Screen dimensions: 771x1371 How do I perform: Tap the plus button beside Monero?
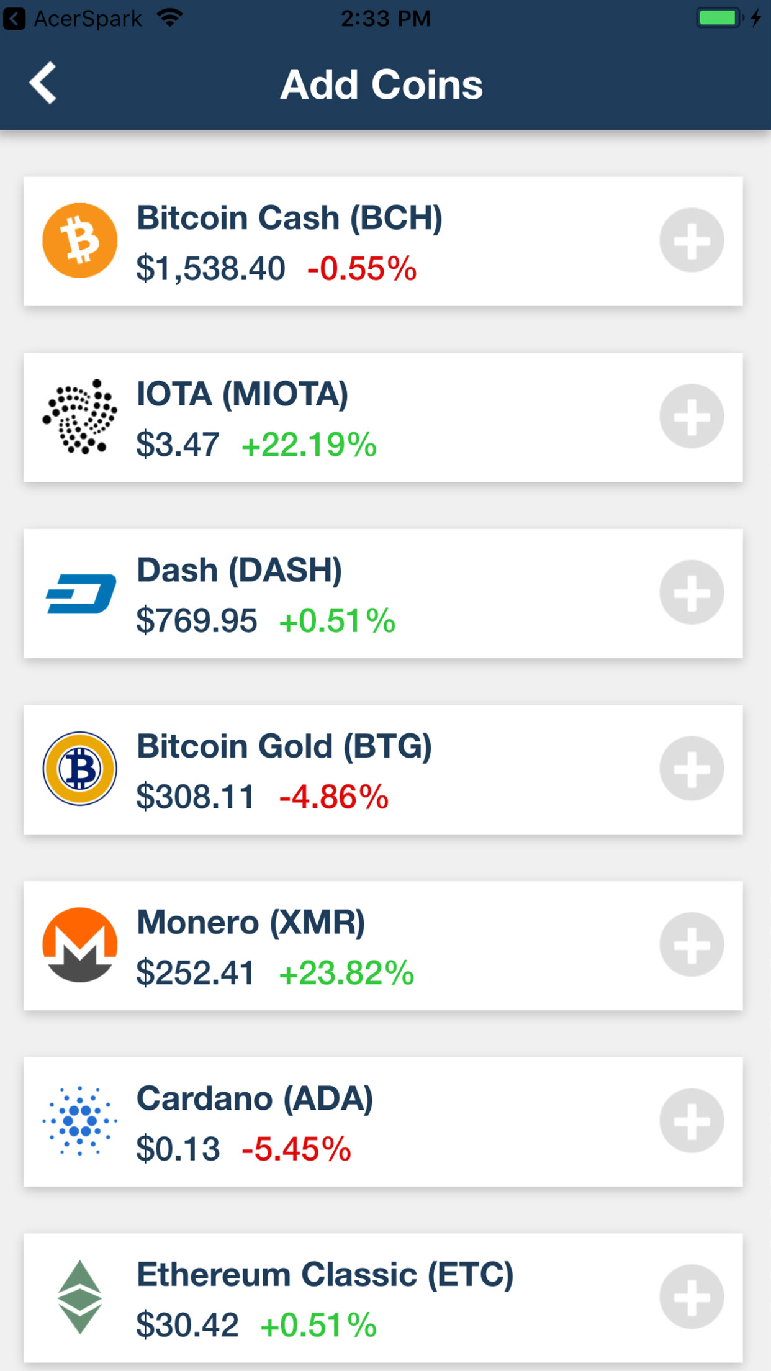coord(692,944)
